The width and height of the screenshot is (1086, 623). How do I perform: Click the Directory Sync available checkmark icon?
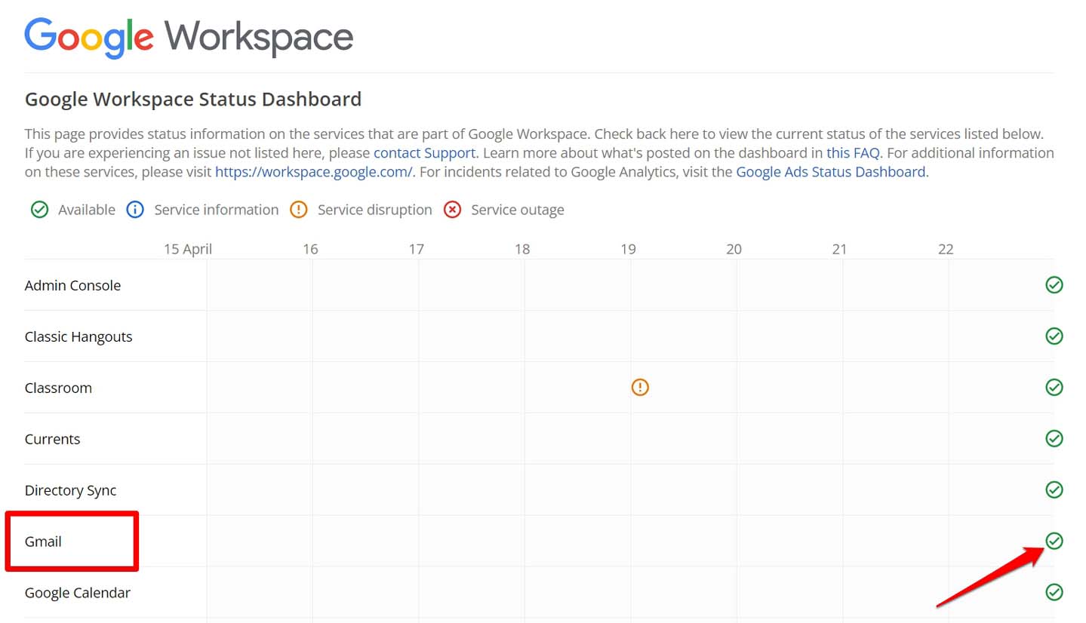click(1054, 489)
